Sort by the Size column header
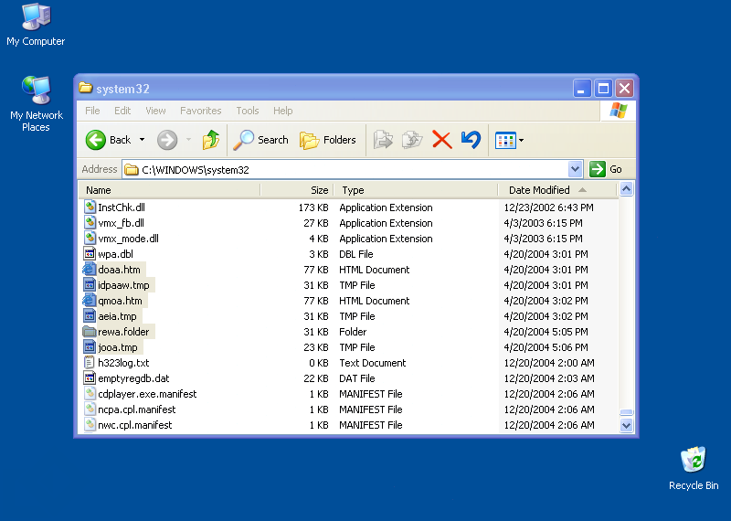Viewport: 731px width, 521px height. pos(297,190)
